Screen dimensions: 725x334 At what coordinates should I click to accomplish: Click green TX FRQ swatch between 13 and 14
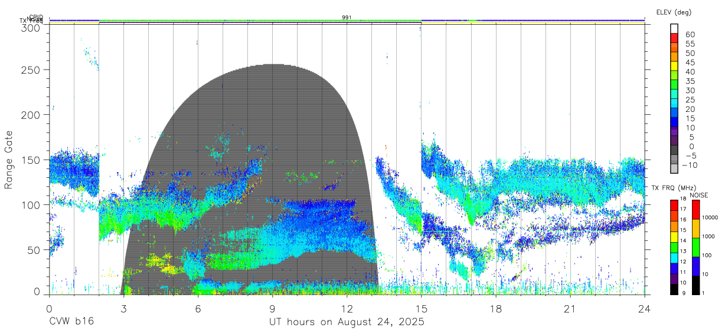point(674,246)
